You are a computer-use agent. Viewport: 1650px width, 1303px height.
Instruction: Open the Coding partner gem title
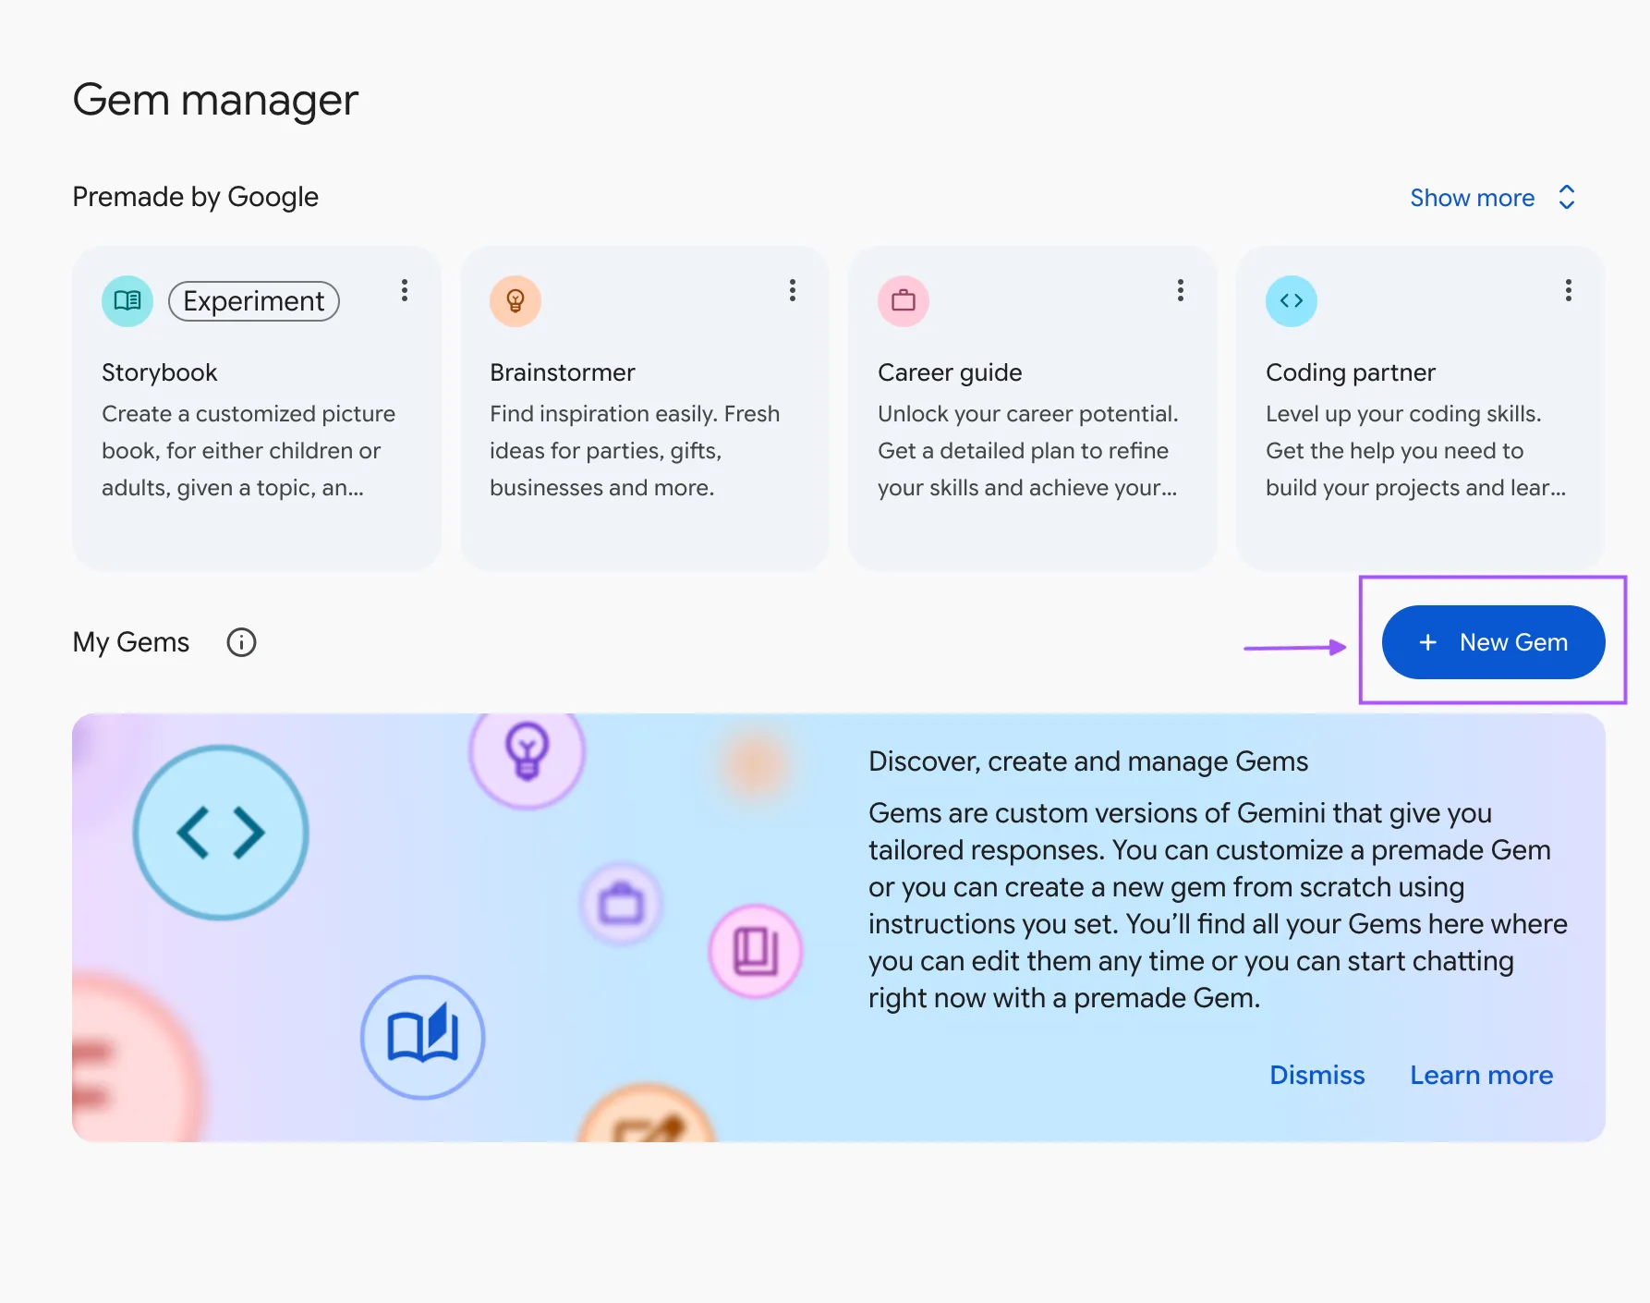pyautogui.click(x=1351, y=372)
